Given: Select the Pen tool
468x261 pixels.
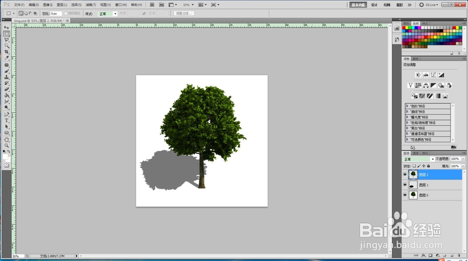Looking at the screenshot, I should 7,114.
